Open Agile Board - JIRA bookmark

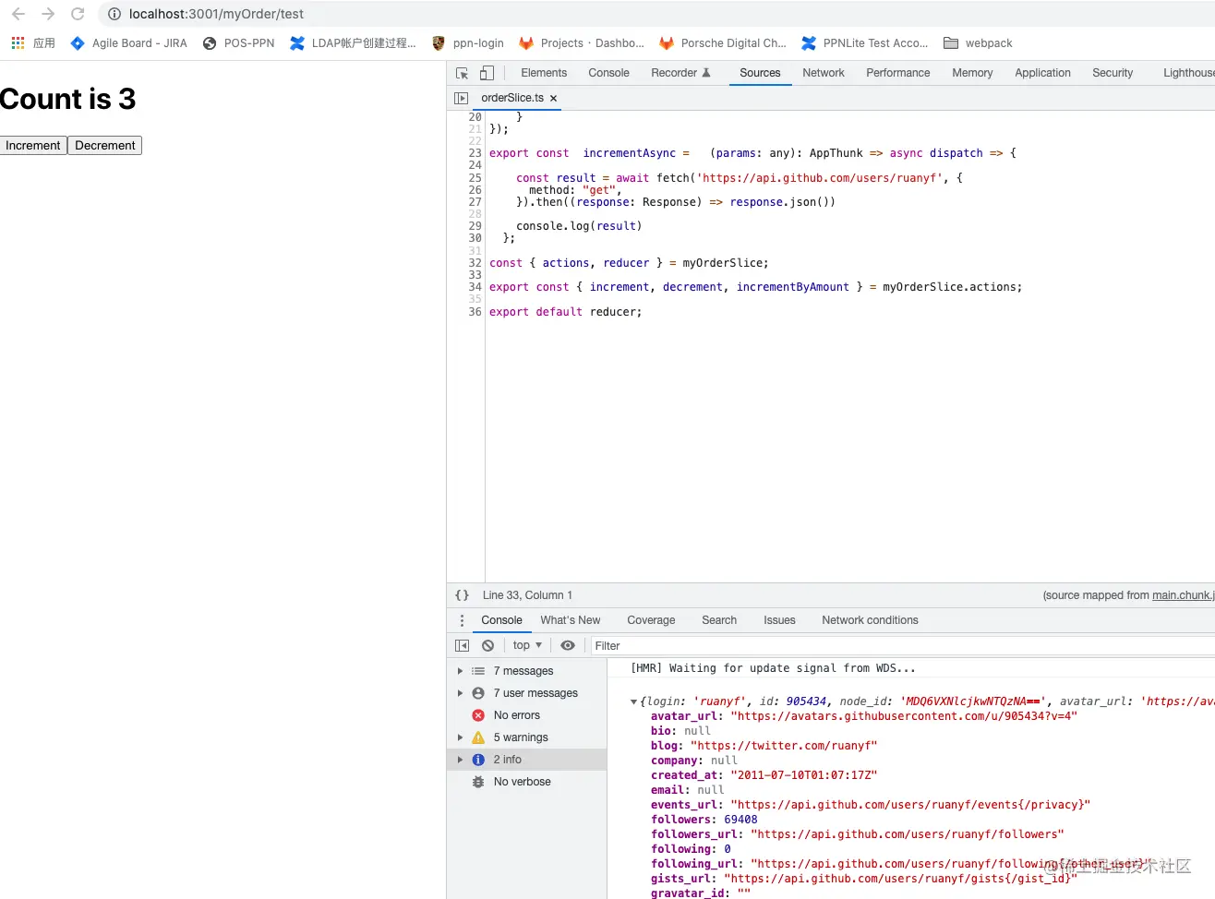[128, 43]
